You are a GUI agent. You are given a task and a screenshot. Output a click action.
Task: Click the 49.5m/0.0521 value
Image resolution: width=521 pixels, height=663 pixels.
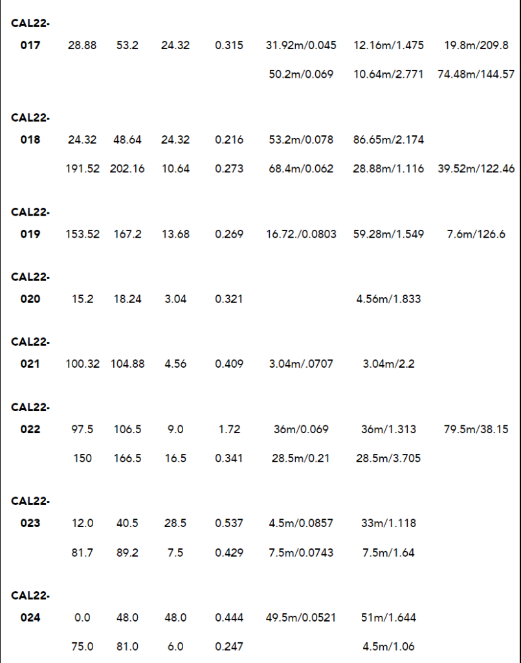(301, 618)
